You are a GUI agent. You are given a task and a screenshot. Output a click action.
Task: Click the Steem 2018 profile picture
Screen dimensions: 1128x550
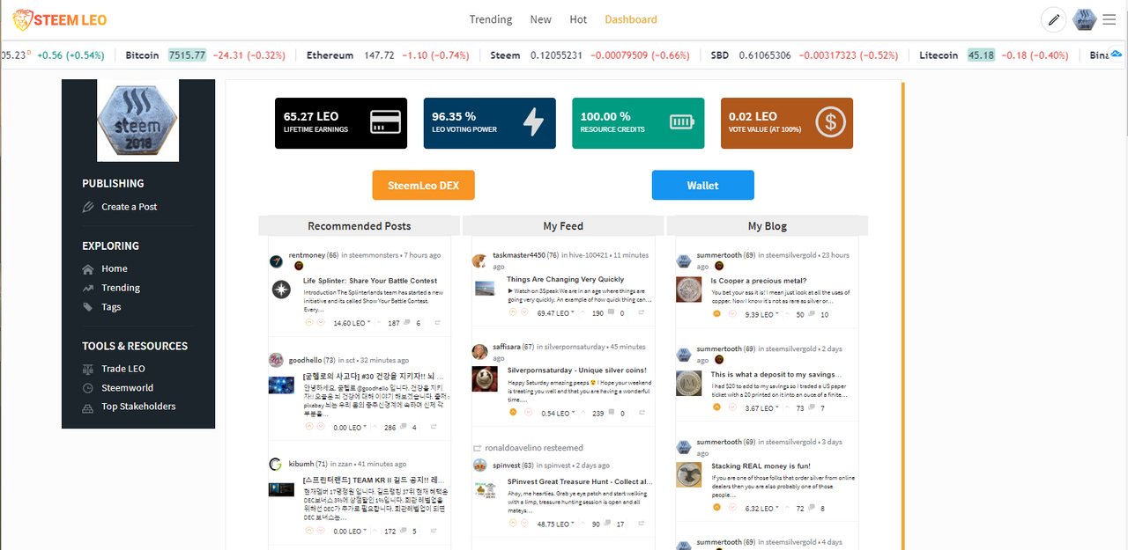click(138, 121)
